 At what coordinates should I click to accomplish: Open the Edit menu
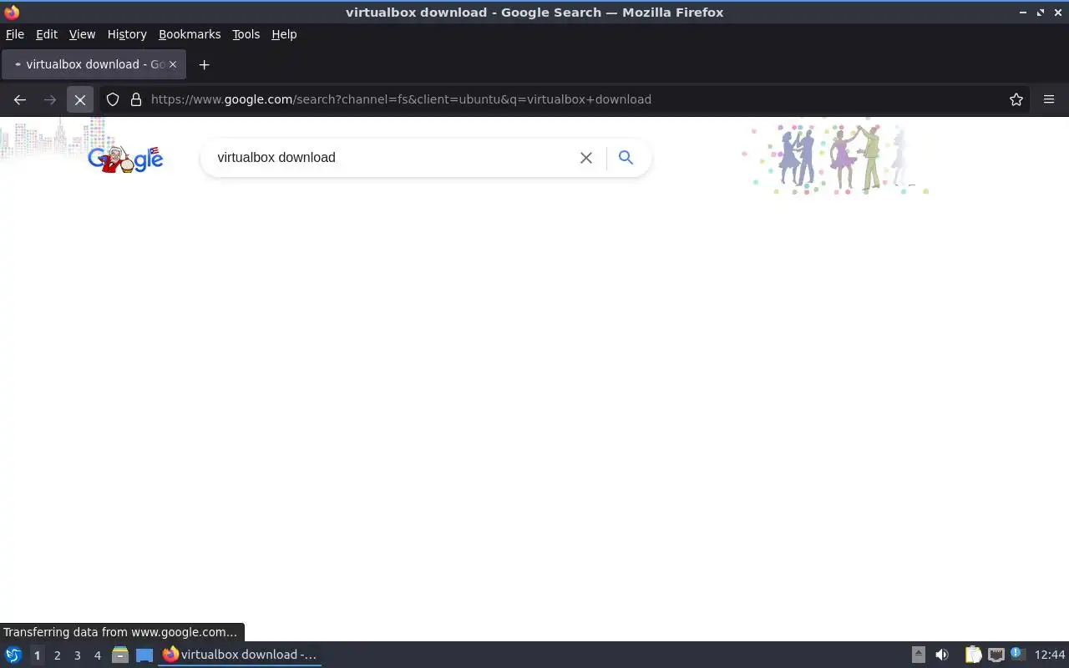(47, 34)
